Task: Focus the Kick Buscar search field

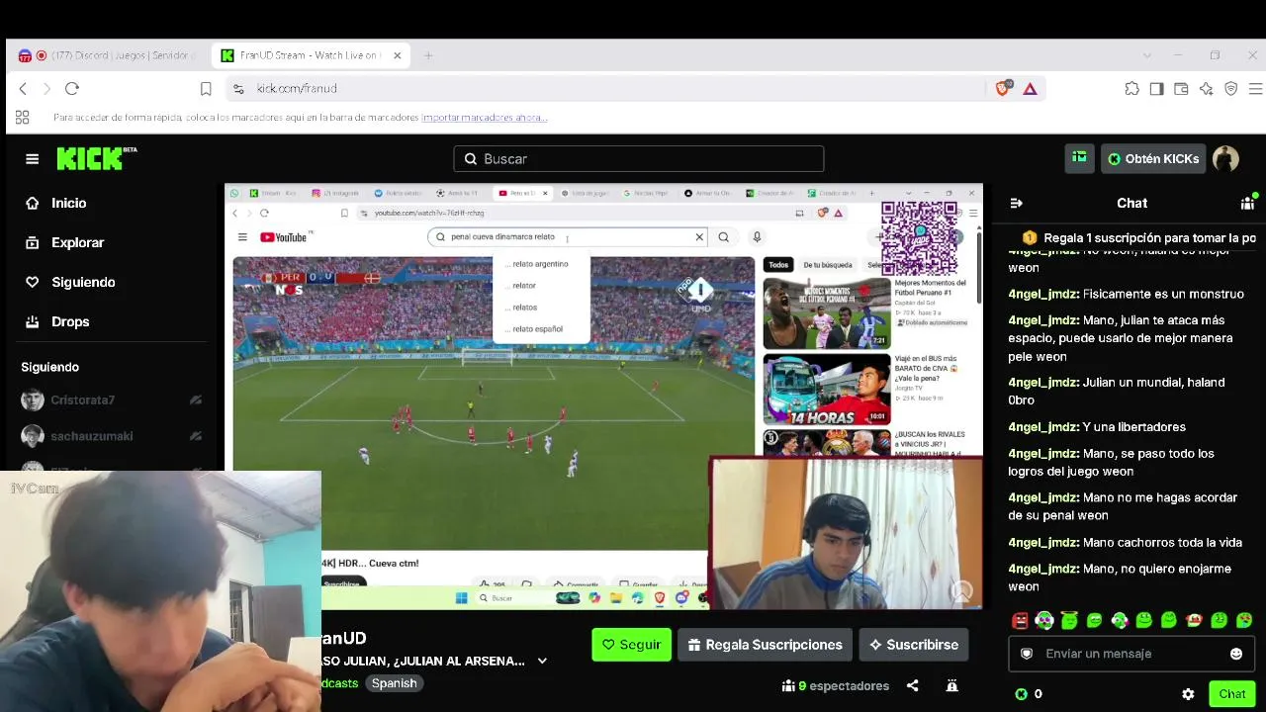Action: point(639,159)
